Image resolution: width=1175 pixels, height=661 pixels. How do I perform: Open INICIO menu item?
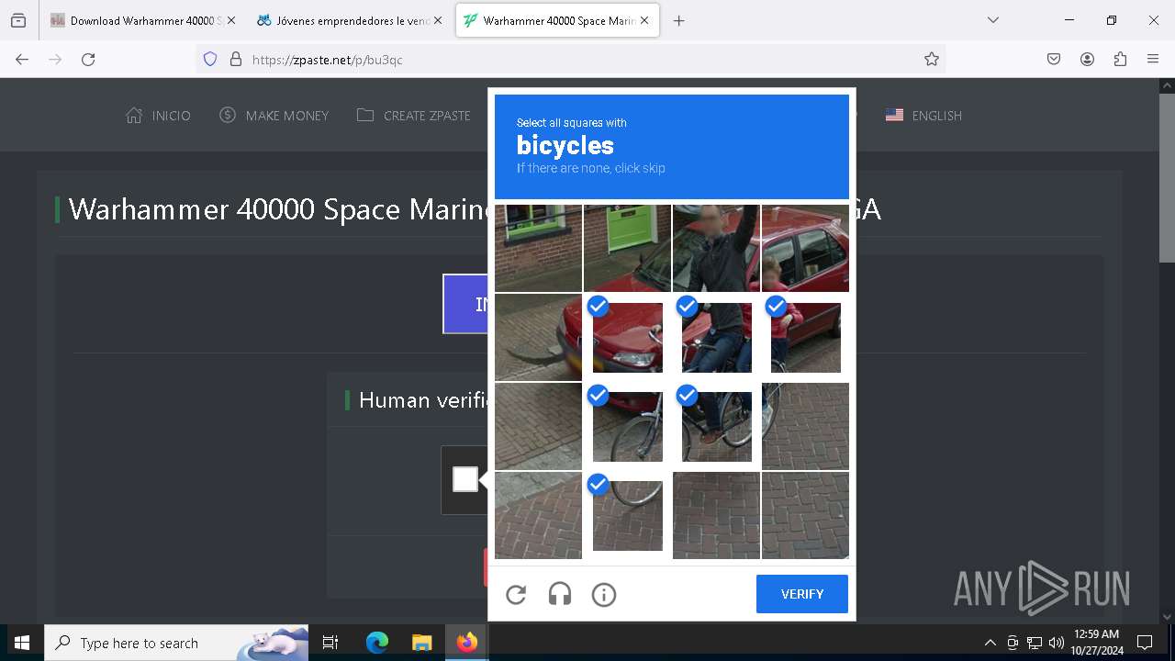tap(159, 116)
